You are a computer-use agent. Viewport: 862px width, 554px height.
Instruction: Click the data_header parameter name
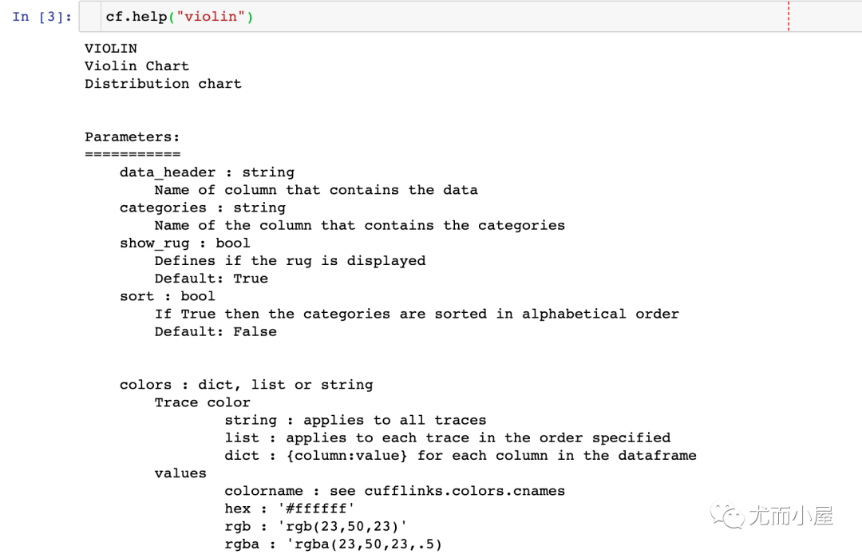[x=168, y=172]
